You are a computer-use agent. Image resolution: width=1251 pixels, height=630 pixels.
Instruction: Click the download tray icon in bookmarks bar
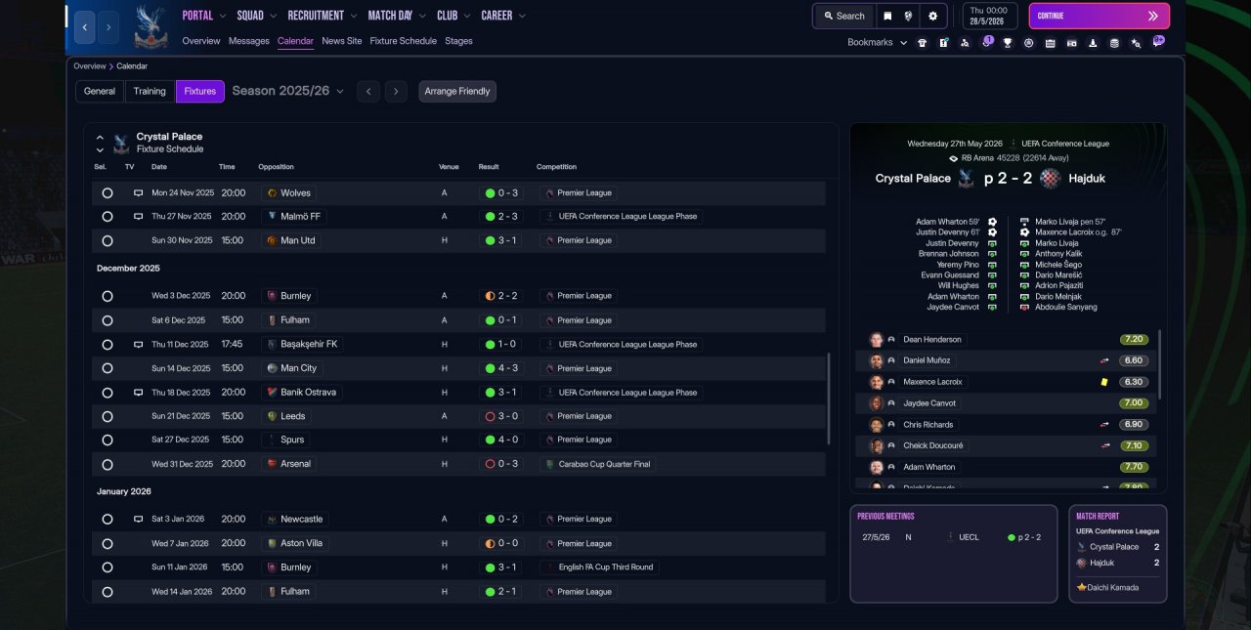click(1093, 43)
